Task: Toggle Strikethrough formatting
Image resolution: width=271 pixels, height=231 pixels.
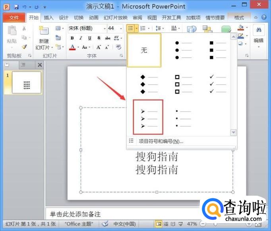Action: pyautogui.click(x=108, y=38)
